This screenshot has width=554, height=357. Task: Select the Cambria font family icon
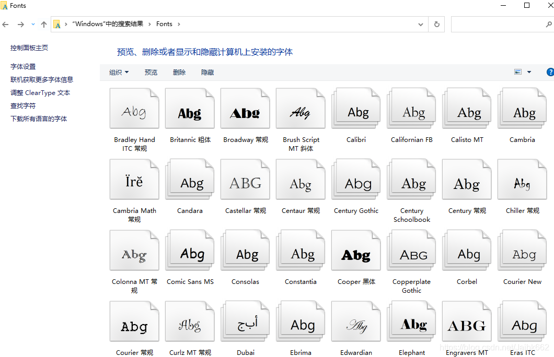(x=522, y=109)
